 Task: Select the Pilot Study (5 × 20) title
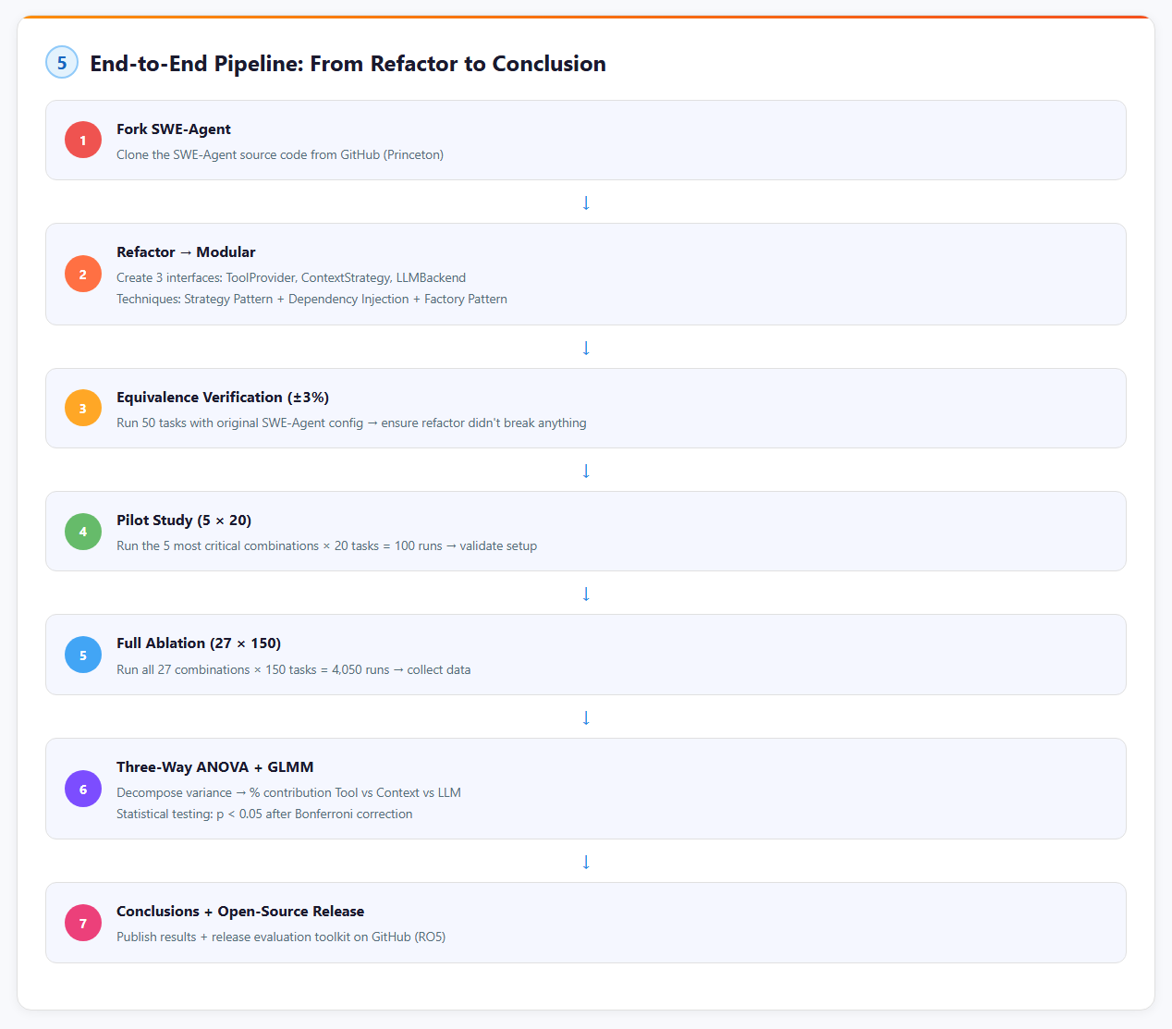[184, 521]
